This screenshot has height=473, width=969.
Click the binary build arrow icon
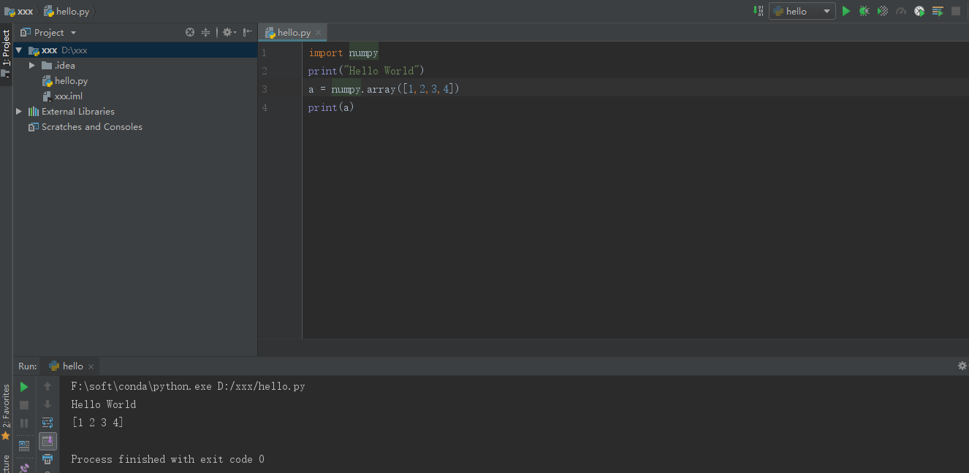(x=758, y=11)
